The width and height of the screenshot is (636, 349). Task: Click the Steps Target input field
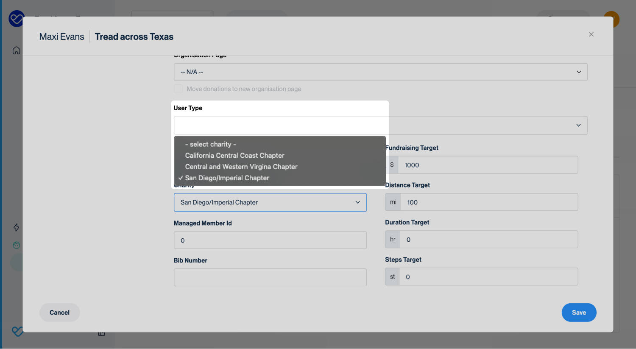tap(488, 277)
